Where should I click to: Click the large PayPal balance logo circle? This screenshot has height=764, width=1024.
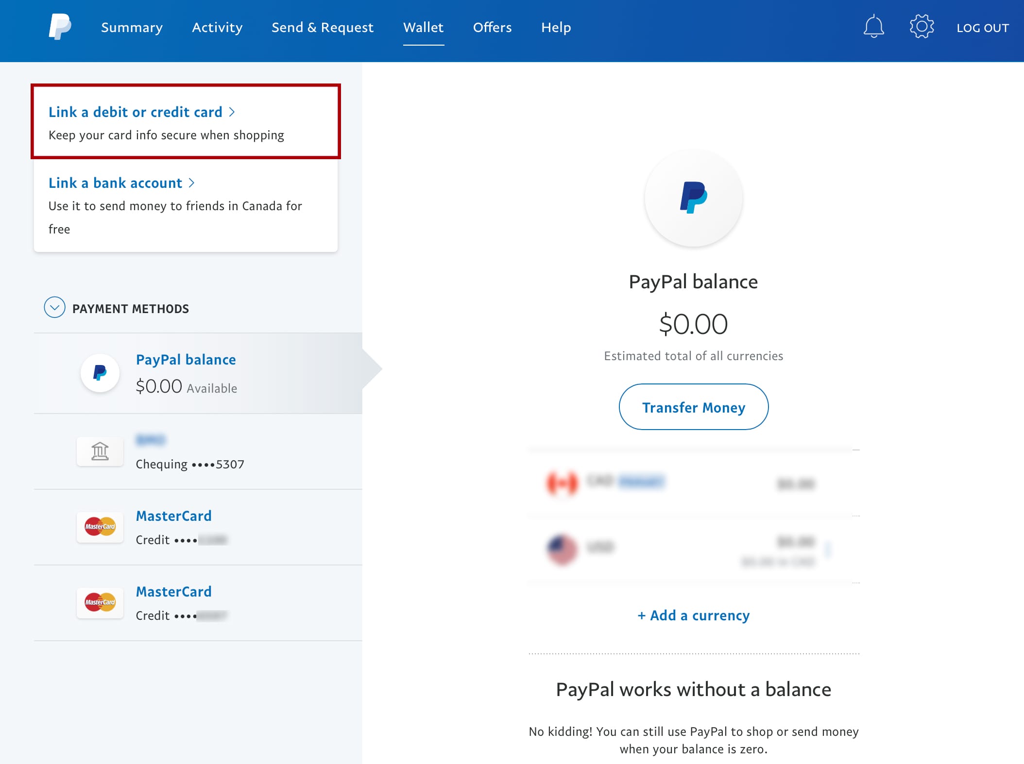point(693,198)
